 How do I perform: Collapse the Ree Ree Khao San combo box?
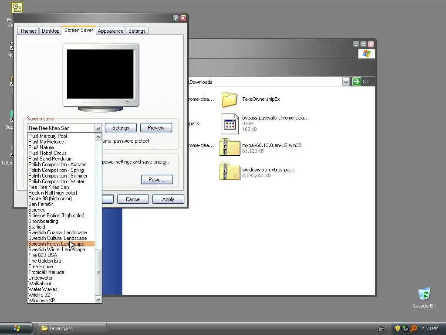(98, 128)
